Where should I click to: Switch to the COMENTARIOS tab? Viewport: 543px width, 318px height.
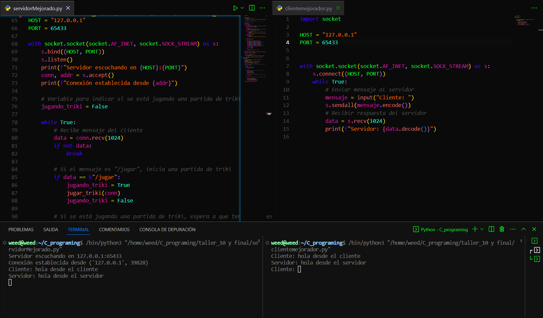[x=114, y=229]
